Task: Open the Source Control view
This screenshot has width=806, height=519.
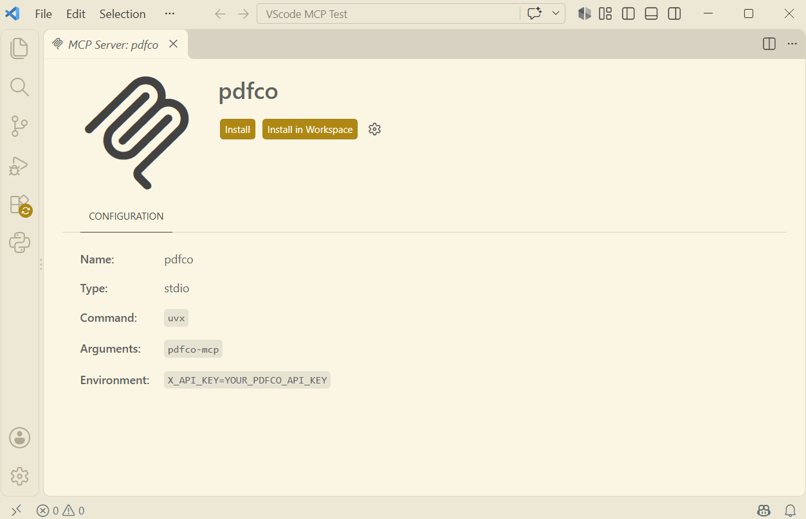Action: (x=20, y=127)
